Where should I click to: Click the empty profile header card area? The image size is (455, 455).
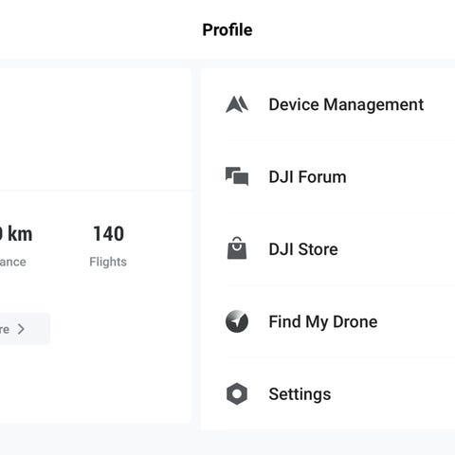click(95, 130)
